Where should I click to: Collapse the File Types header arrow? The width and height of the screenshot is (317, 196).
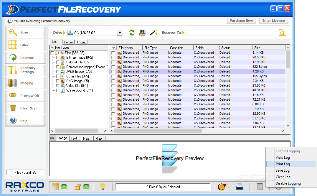[x=52, y=48]
